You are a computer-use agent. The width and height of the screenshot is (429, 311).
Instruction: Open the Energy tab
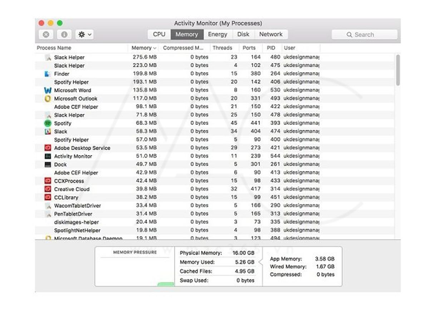coord(218,34)
